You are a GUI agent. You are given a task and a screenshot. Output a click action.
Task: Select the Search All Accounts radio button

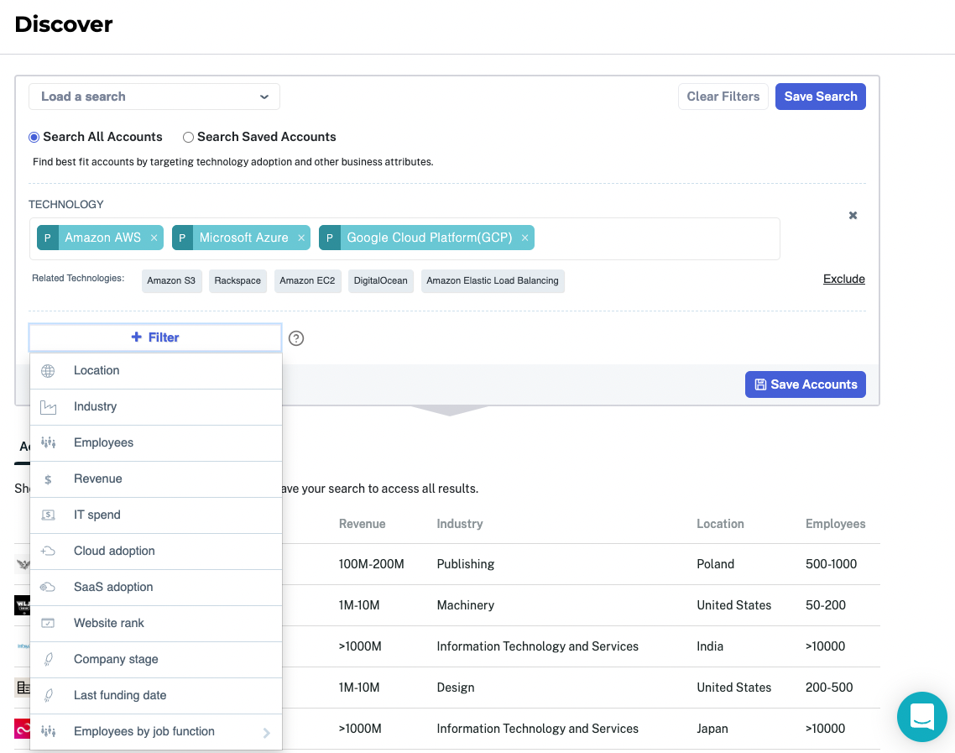[34, 137]
